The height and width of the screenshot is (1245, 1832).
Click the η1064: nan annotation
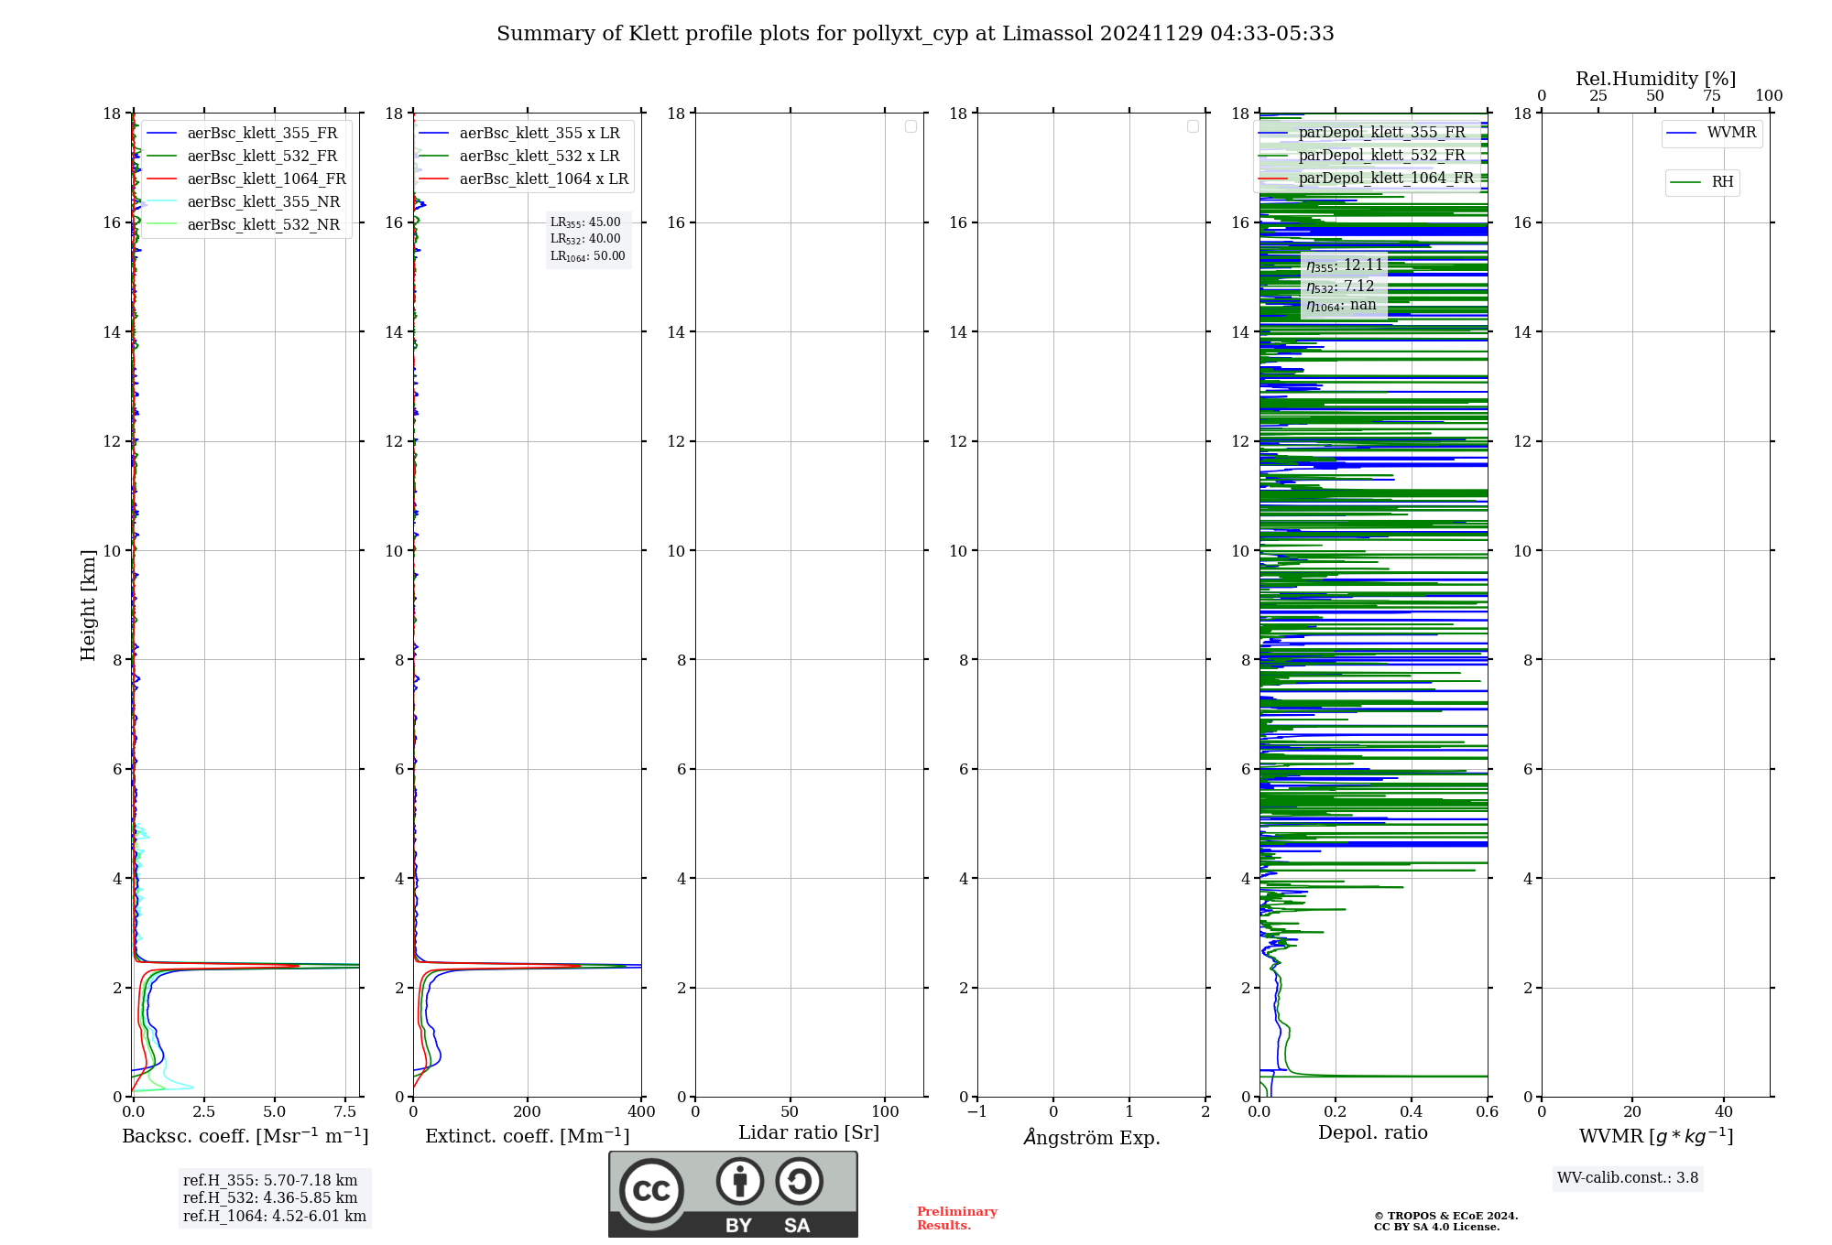[1341, 305]
